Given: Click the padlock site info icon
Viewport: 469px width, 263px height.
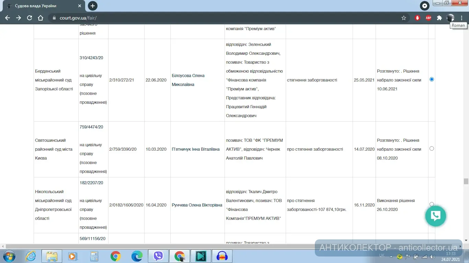Looking at the screenshot, I should tap(53, 18).
